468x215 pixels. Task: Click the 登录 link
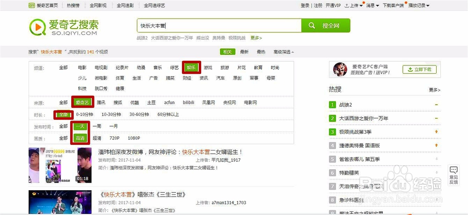(x=305, y=5)
